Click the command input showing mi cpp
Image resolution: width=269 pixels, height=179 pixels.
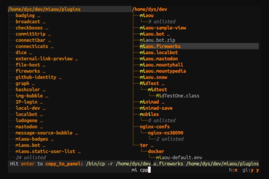pos(141,170)
